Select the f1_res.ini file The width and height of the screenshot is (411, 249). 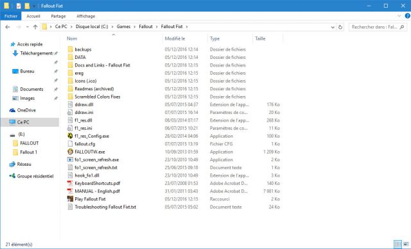(x=83, y=128)
